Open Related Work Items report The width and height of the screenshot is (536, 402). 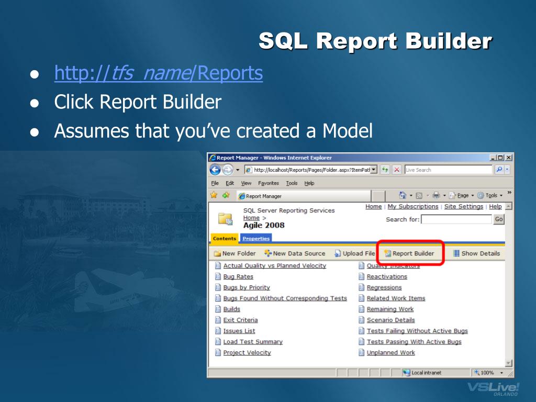[x=396, y=298]
